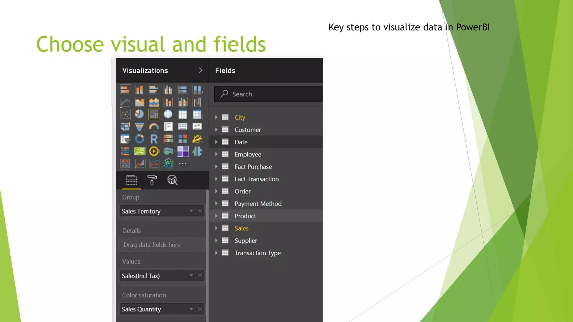Select the Filled map visual
This screenshot has width=573, height=322.
(125, 127)
